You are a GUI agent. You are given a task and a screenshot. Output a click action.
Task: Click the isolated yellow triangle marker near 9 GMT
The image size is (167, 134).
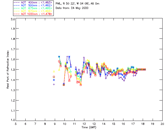54,71
